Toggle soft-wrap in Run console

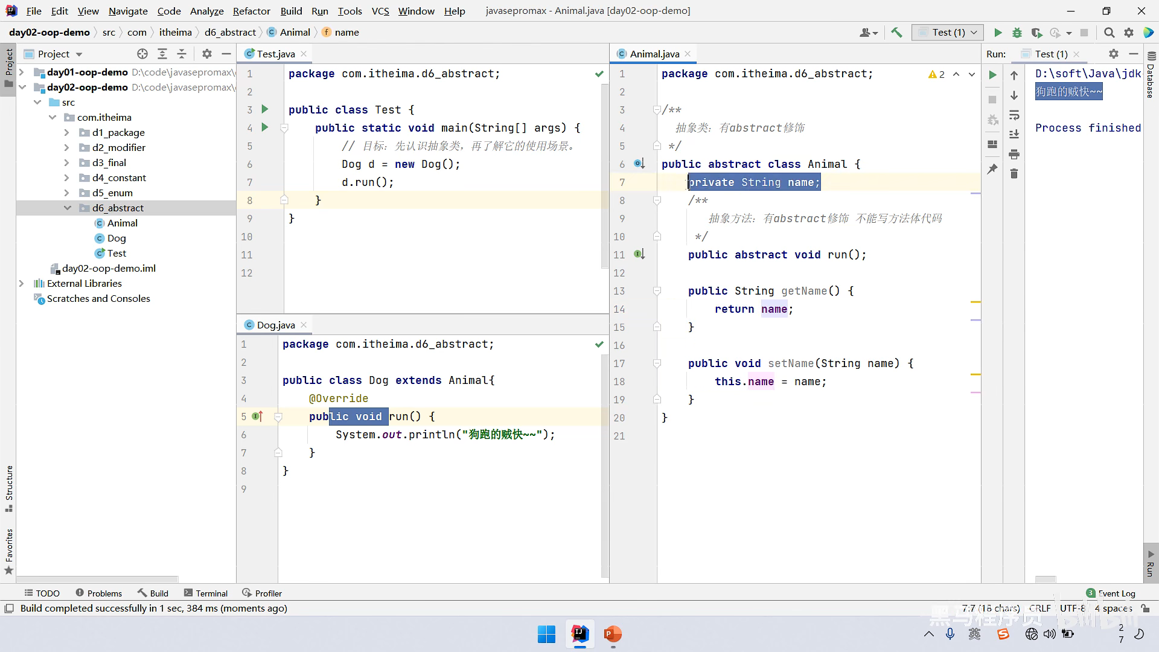(1014, 115)
